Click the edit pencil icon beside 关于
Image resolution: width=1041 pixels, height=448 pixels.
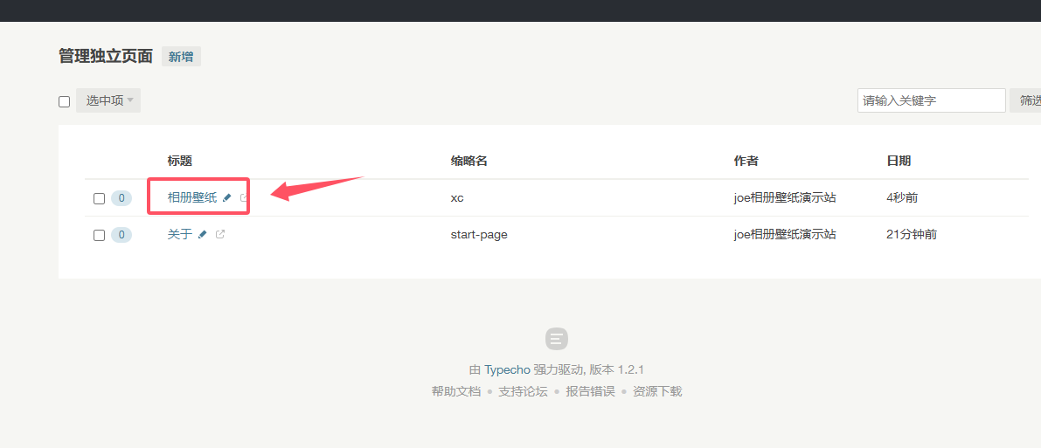coord(203,234)
